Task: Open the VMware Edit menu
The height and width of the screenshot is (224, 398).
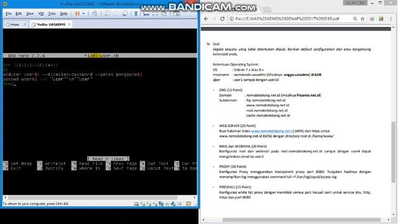Action: pyautogui.click(x=19, y=14)
